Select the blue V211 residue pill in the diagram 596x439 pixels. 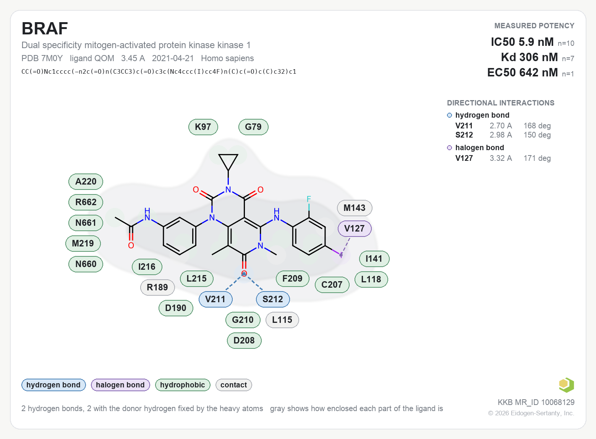[x=215, y=299]
